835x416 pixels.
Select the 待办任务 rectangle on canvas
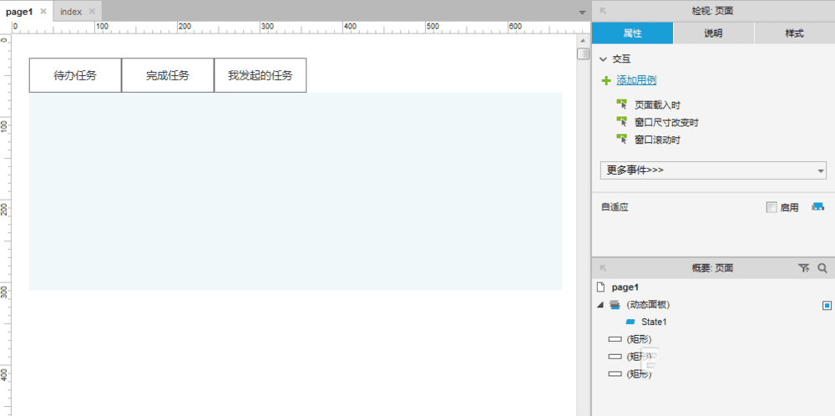pyautogui.click(x=75, y=75)
